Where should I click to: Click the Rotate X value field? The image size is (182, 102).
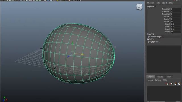[x=175, y=17]
